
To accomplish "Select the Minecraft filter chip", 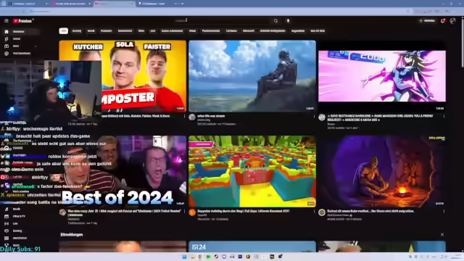I will tap(248, 30).
